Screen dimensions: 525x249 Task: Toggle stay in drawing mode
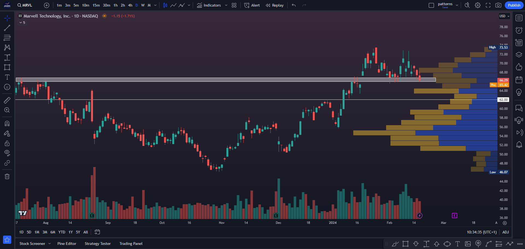(7, 133)
